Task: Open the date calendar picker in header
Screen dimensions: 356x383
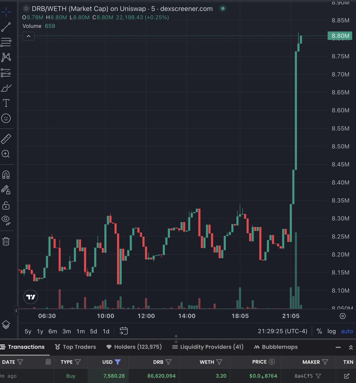Action: (48, 362)
